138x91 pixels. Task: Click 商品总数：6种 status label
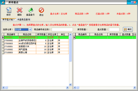[x=82, y=14]
